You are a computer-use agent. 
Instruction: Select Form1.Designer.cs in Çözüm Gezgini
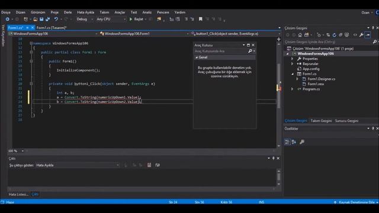[321, 79]
